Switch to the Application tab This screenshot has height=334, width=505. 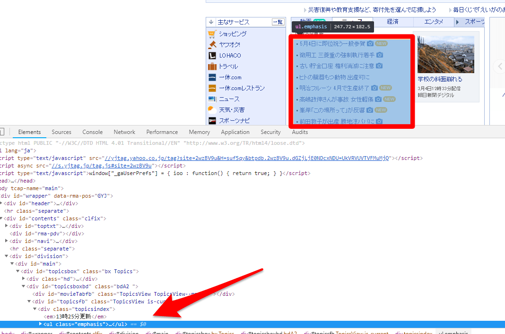(x=235, y=132)
